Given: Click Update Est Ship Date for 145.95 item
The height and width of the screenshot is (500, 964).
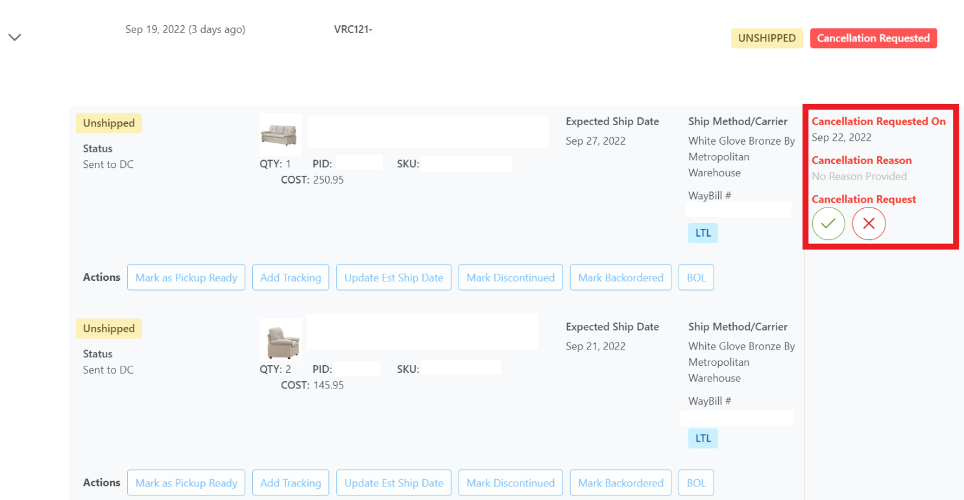Looking at the screenshot, I should pos(394,482).
